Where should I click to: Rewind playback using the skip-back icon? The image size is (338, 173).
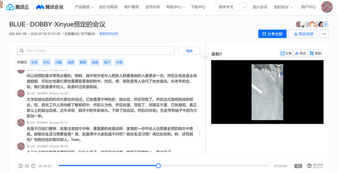[x=21, y=166]
